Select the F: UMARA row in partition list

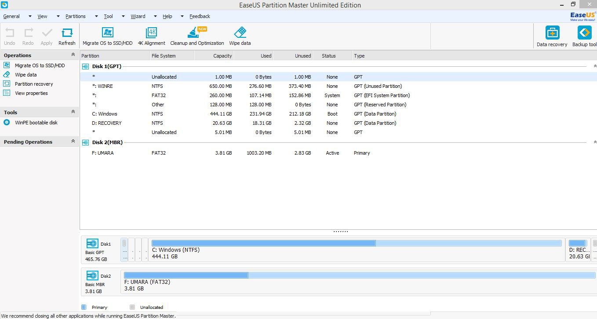click(x=338, y=153)
